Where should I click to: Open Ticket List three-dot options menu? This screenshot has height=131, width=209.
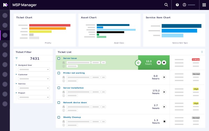pos(202,52)
